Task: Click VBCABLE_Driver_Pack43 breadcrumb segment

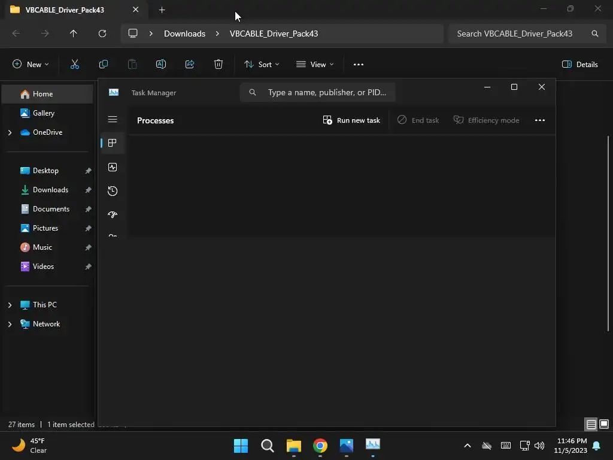Action: pos(274,34)
